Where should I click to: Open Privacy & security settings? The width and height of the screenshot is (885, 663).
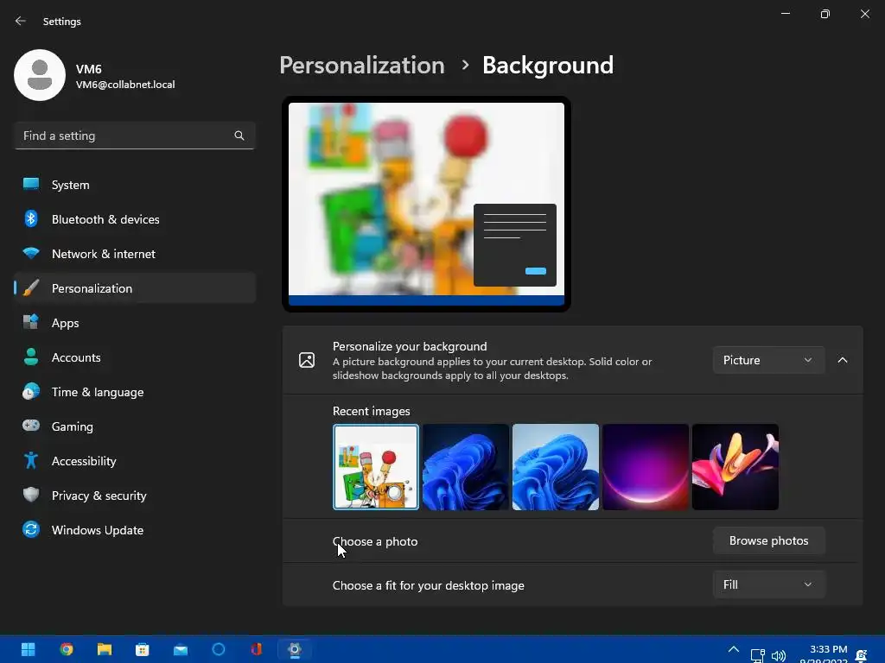[x=135, y=496]
